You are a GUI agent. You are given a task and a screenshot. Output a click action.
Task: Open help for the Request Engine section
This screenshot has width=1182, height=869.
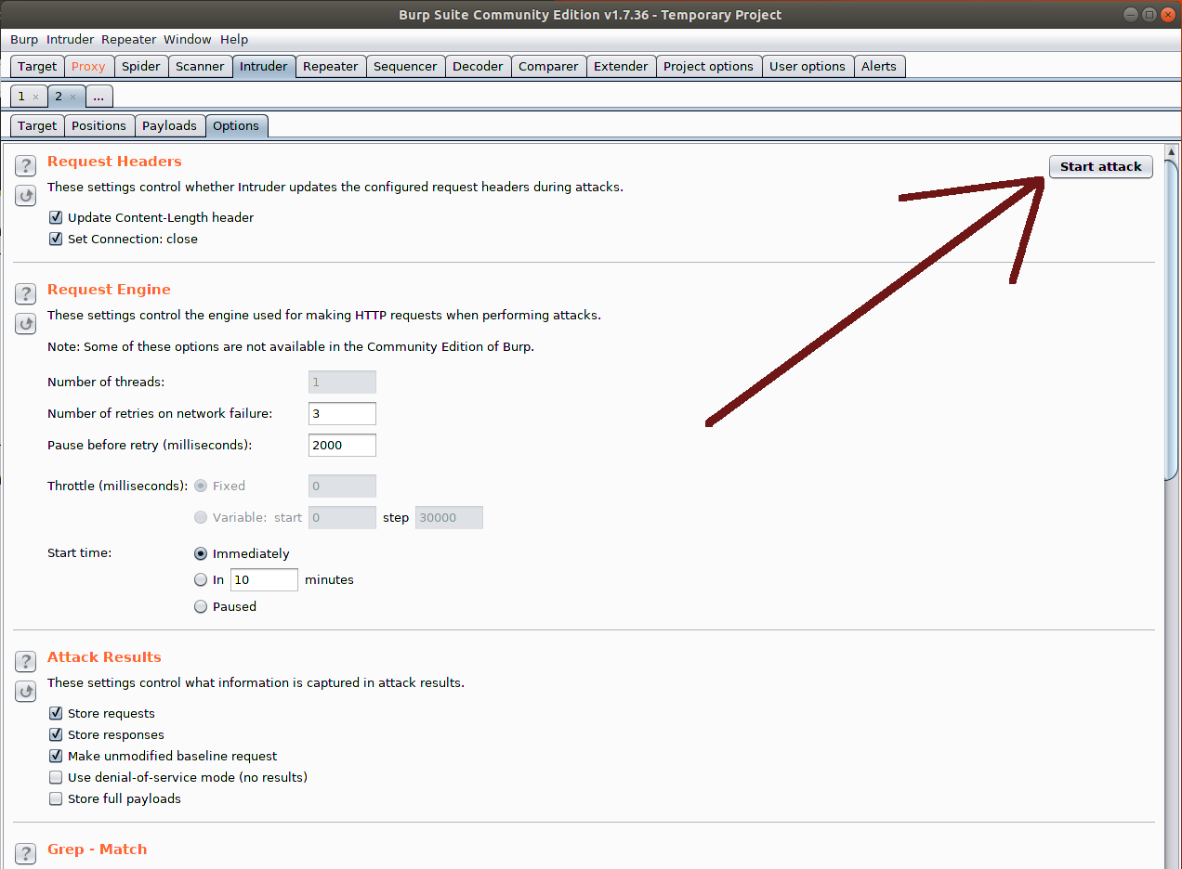point(26,294)
